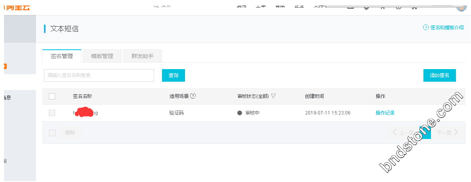Image resolution: width=471 pixels, height=182 pixels.
Task: Click the 删除 button
Action: click(70, 133)
